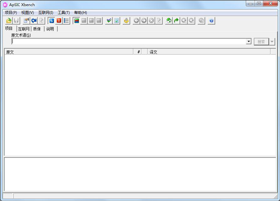The width and height of the screenshot is (280, 201).
Task: Click the 搜索 button
Action: click(261, 42)
